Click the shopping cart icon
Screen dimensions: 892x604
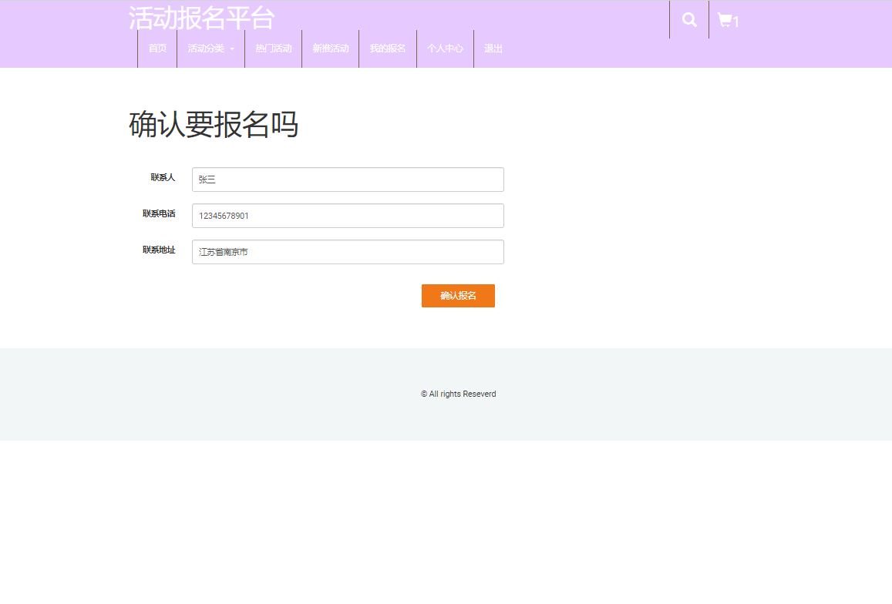[x=725, y=20]
